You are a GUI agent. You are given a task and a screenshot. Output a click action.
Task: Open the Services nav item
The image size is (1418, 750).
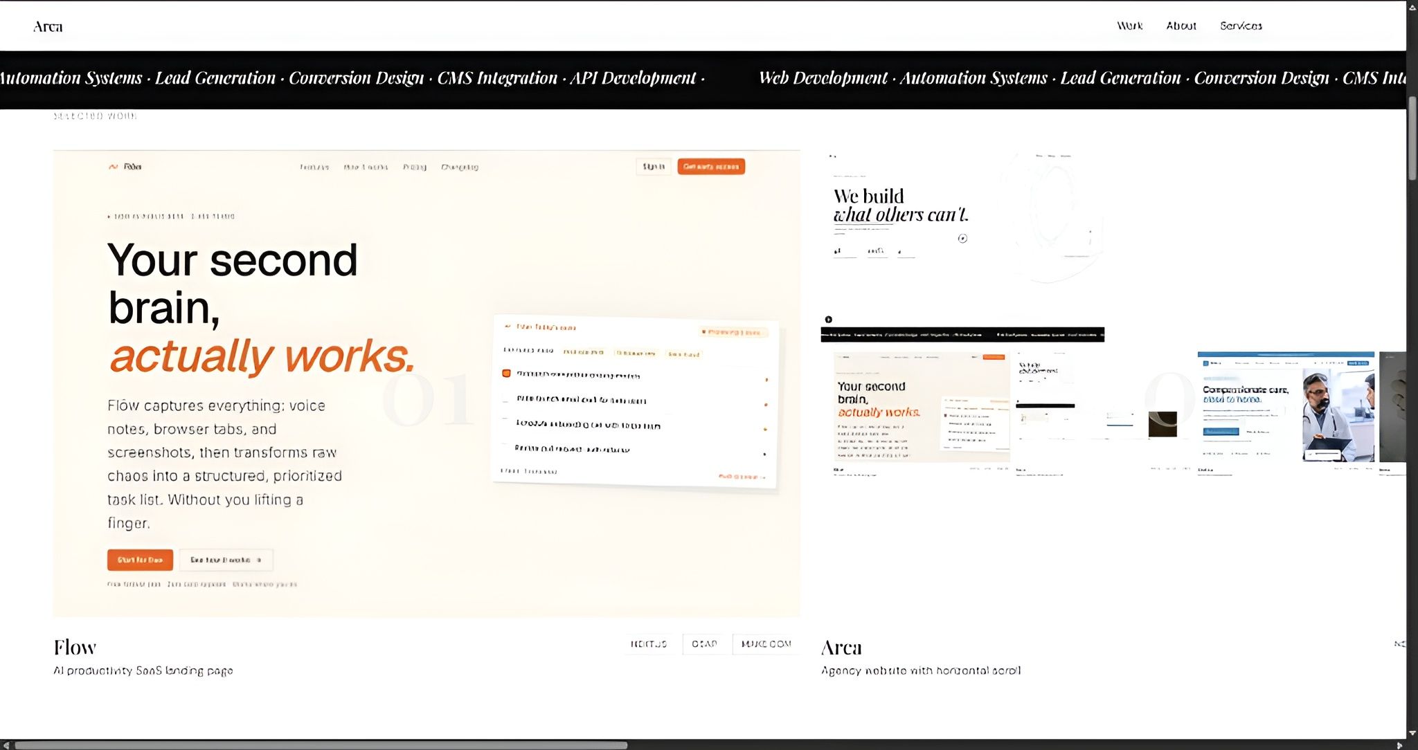[x=1241, y=26]
